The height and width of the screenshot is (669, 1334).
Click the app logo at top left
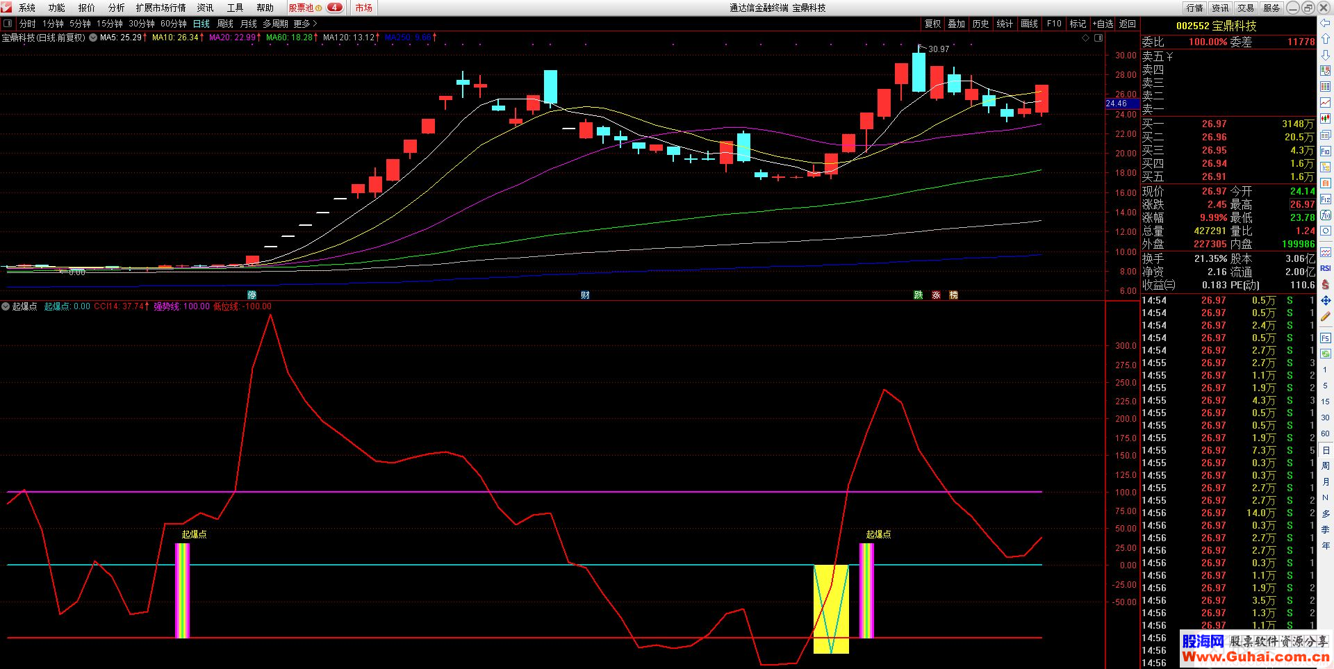7,8
